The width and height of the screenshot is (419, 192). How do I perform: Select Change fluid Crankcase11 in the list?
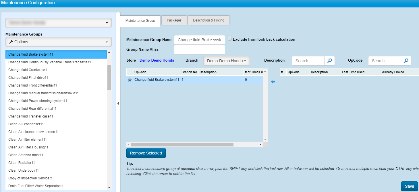28,70
